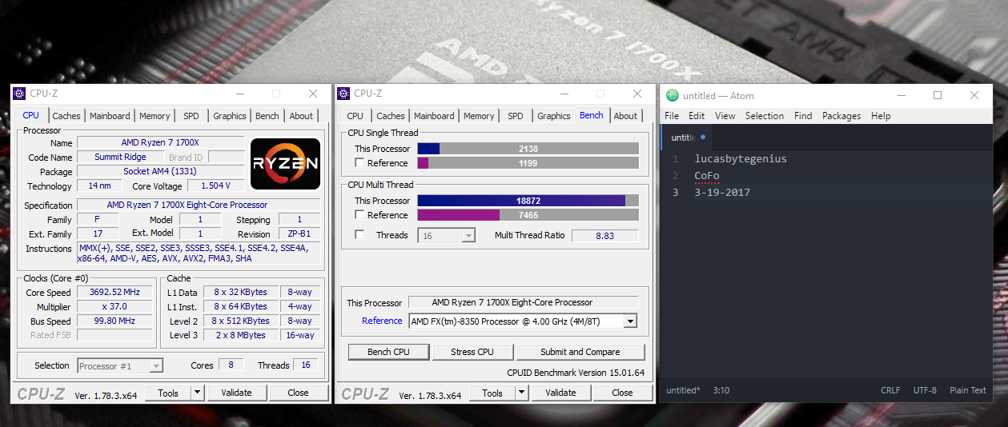Open Memory tab in Bench CPU-Z window

pos(479,116)
